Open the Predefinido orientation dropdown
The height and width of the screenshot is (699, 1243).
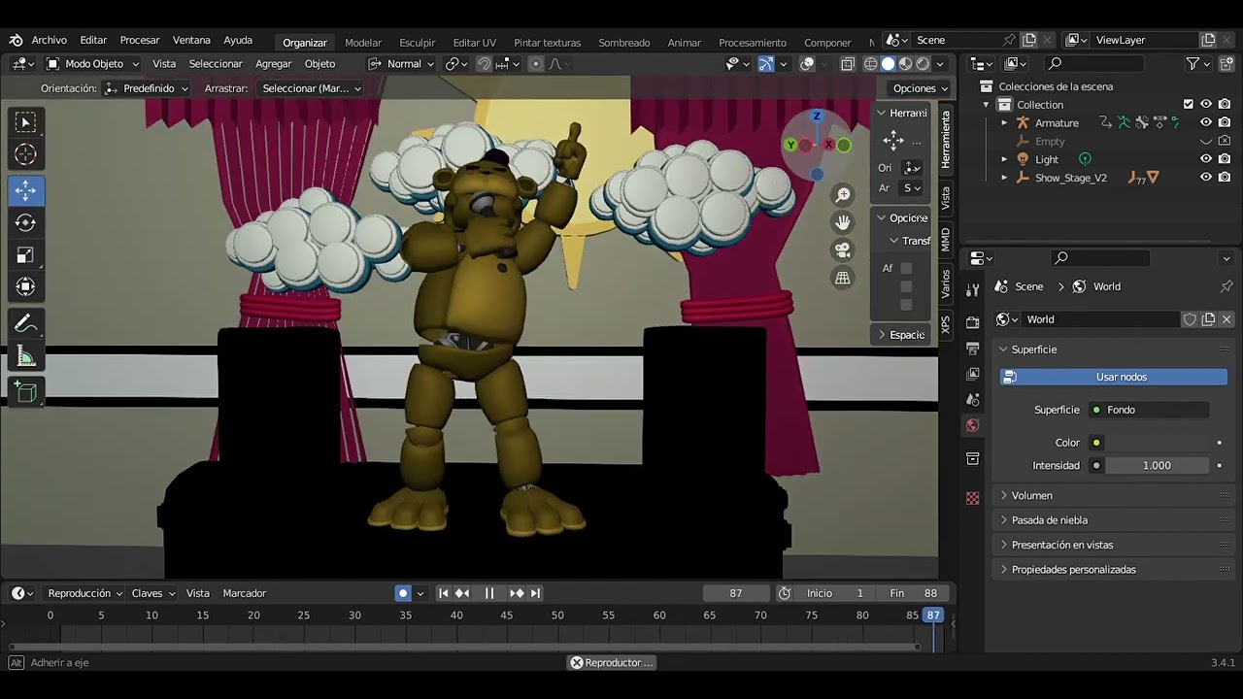click(x=146, y=88)
